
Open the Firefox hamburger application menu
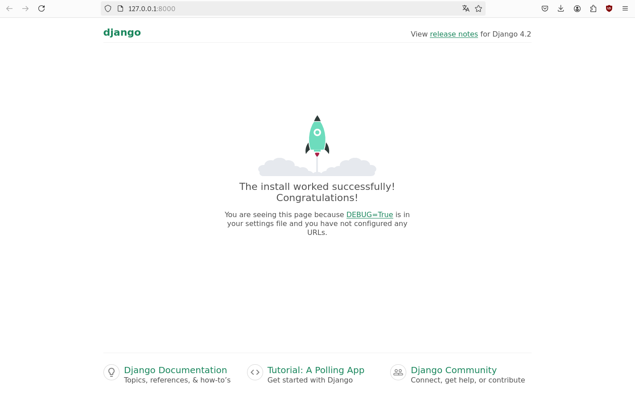tap(625, 8)
